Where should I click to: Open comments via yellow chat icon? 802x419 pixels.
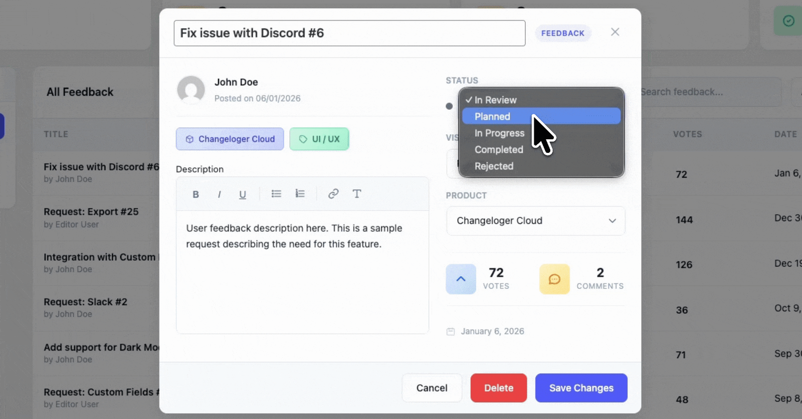(554, 279)
